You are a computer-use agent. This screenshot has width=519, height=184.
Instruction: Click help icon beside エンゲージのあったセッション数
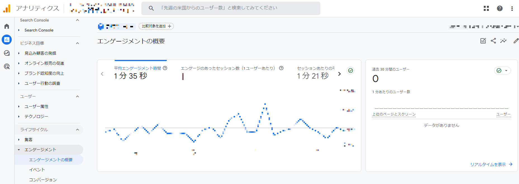[281, 68]
